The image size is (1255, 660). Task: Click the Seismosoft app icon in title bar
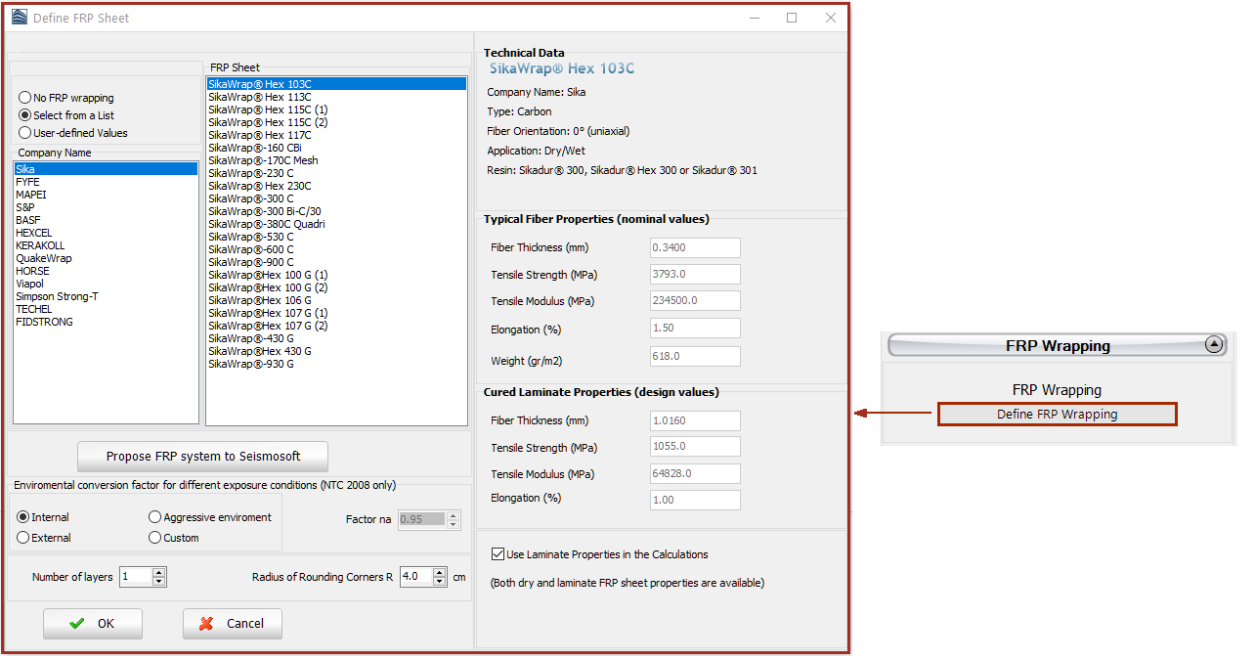click(19, 18)
